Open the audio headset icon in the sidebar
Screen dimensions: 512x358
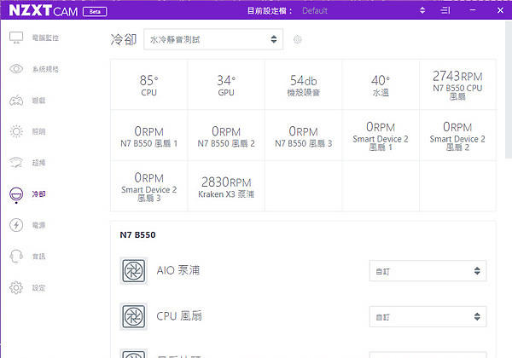click(16, 257)
